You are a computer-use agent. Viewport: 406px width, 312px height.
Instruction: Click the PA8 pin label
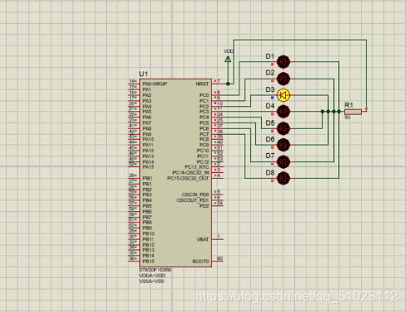(x=147, y=129)
